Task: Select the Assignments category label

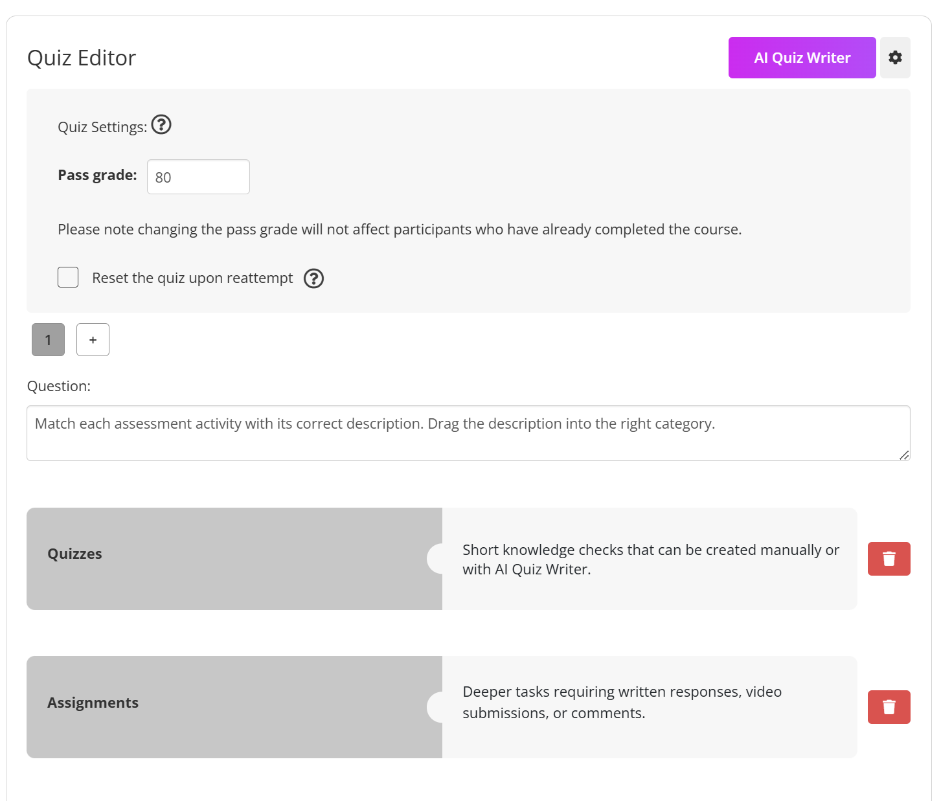Action: (93, 703)
